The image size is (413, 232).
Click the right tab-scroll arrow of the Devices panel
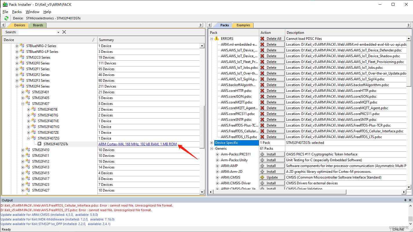[201, 25]
